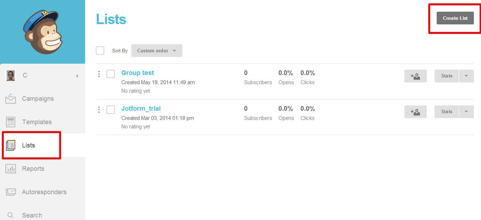Click the MailChimp monkey logo

[43, 32]
